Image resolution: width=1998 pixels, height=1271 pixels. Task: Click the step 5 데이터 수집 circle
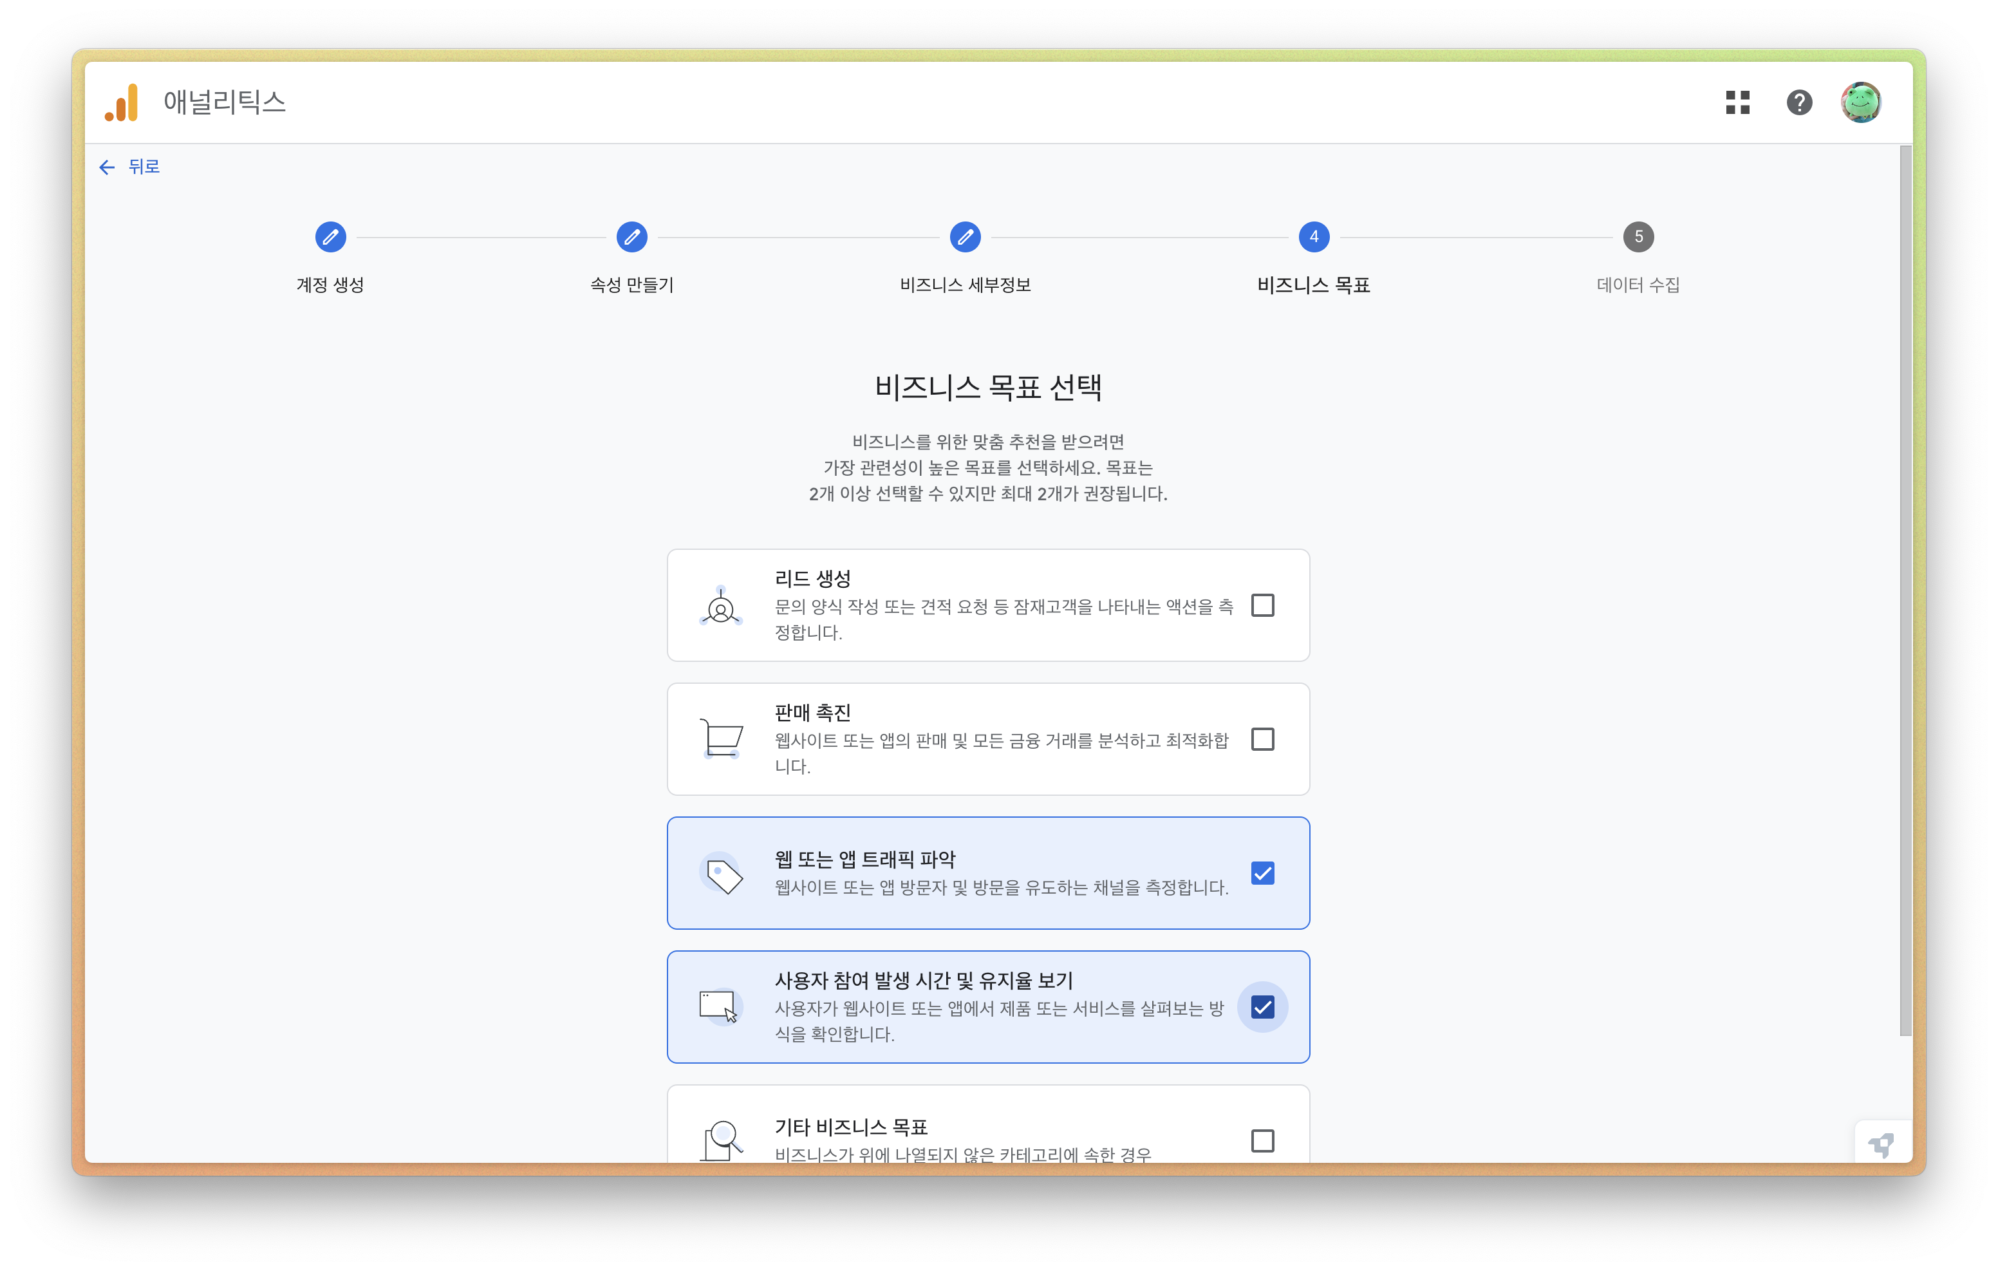pyautogui.click(x=1638, y=238)
